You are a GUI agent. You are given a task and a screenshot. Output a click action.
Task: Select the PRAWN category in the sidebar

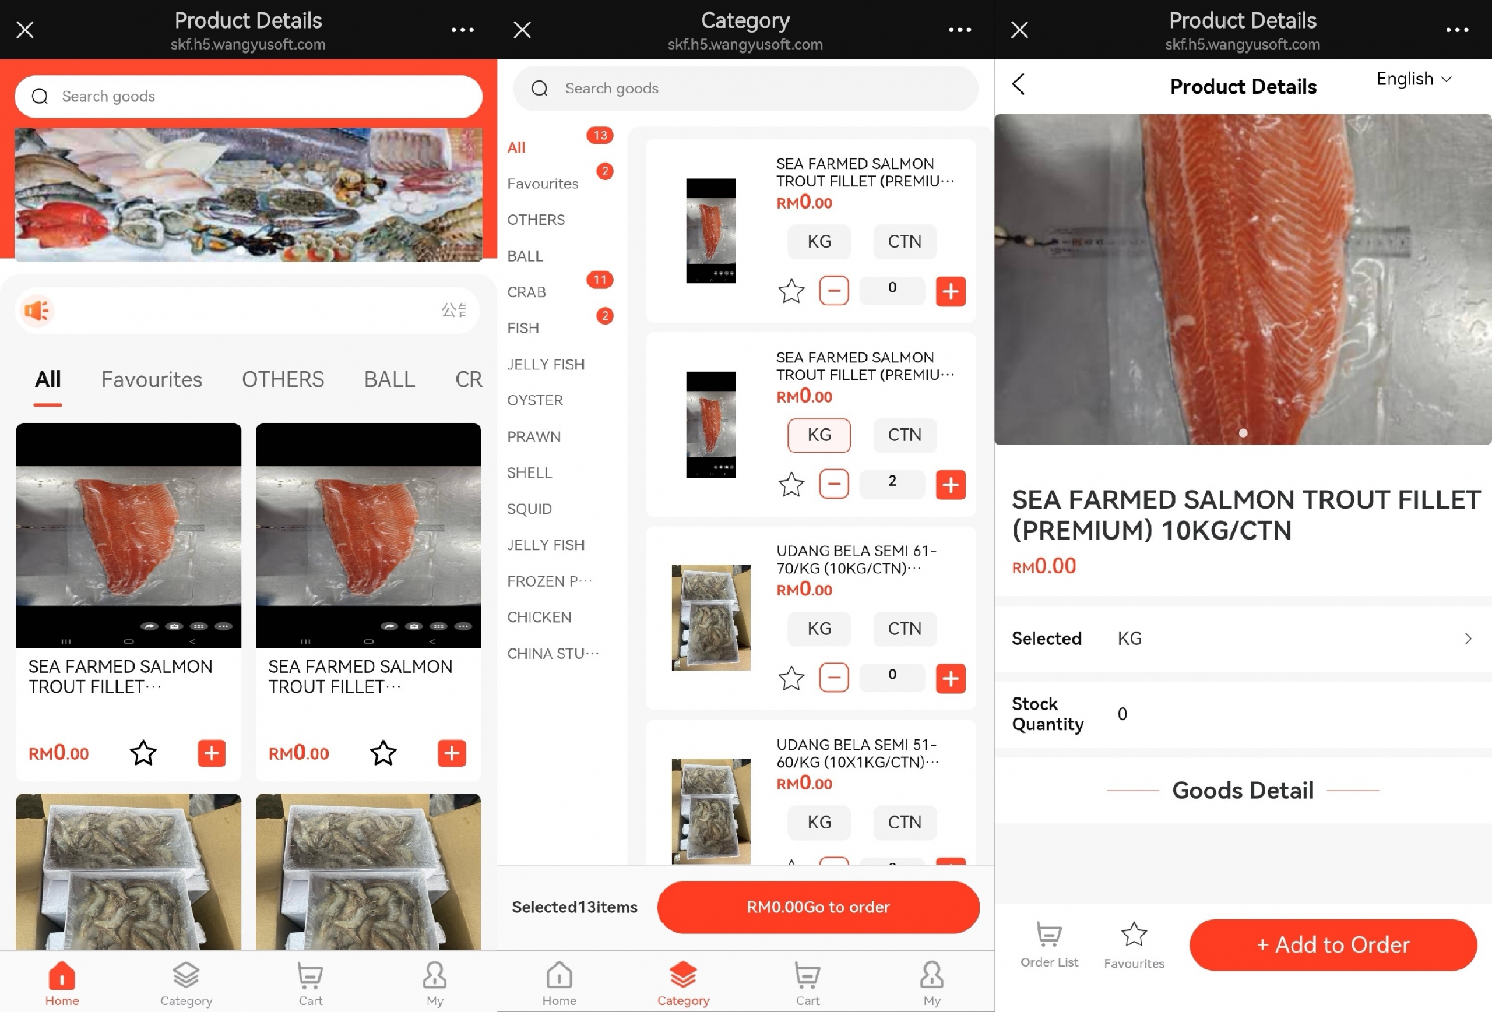click(533, 436)
